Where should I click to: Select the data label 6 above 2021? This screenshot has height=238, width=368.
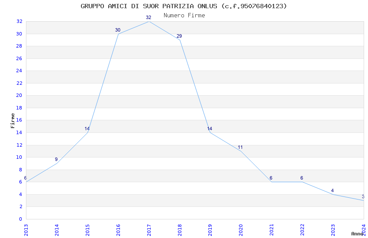pos(271,178)
